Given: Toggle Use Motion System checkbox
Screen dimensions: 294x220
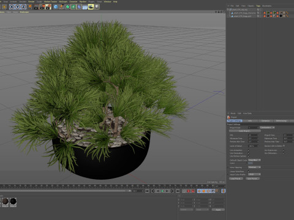Looking at the screenshot, I should pos(249,156).
